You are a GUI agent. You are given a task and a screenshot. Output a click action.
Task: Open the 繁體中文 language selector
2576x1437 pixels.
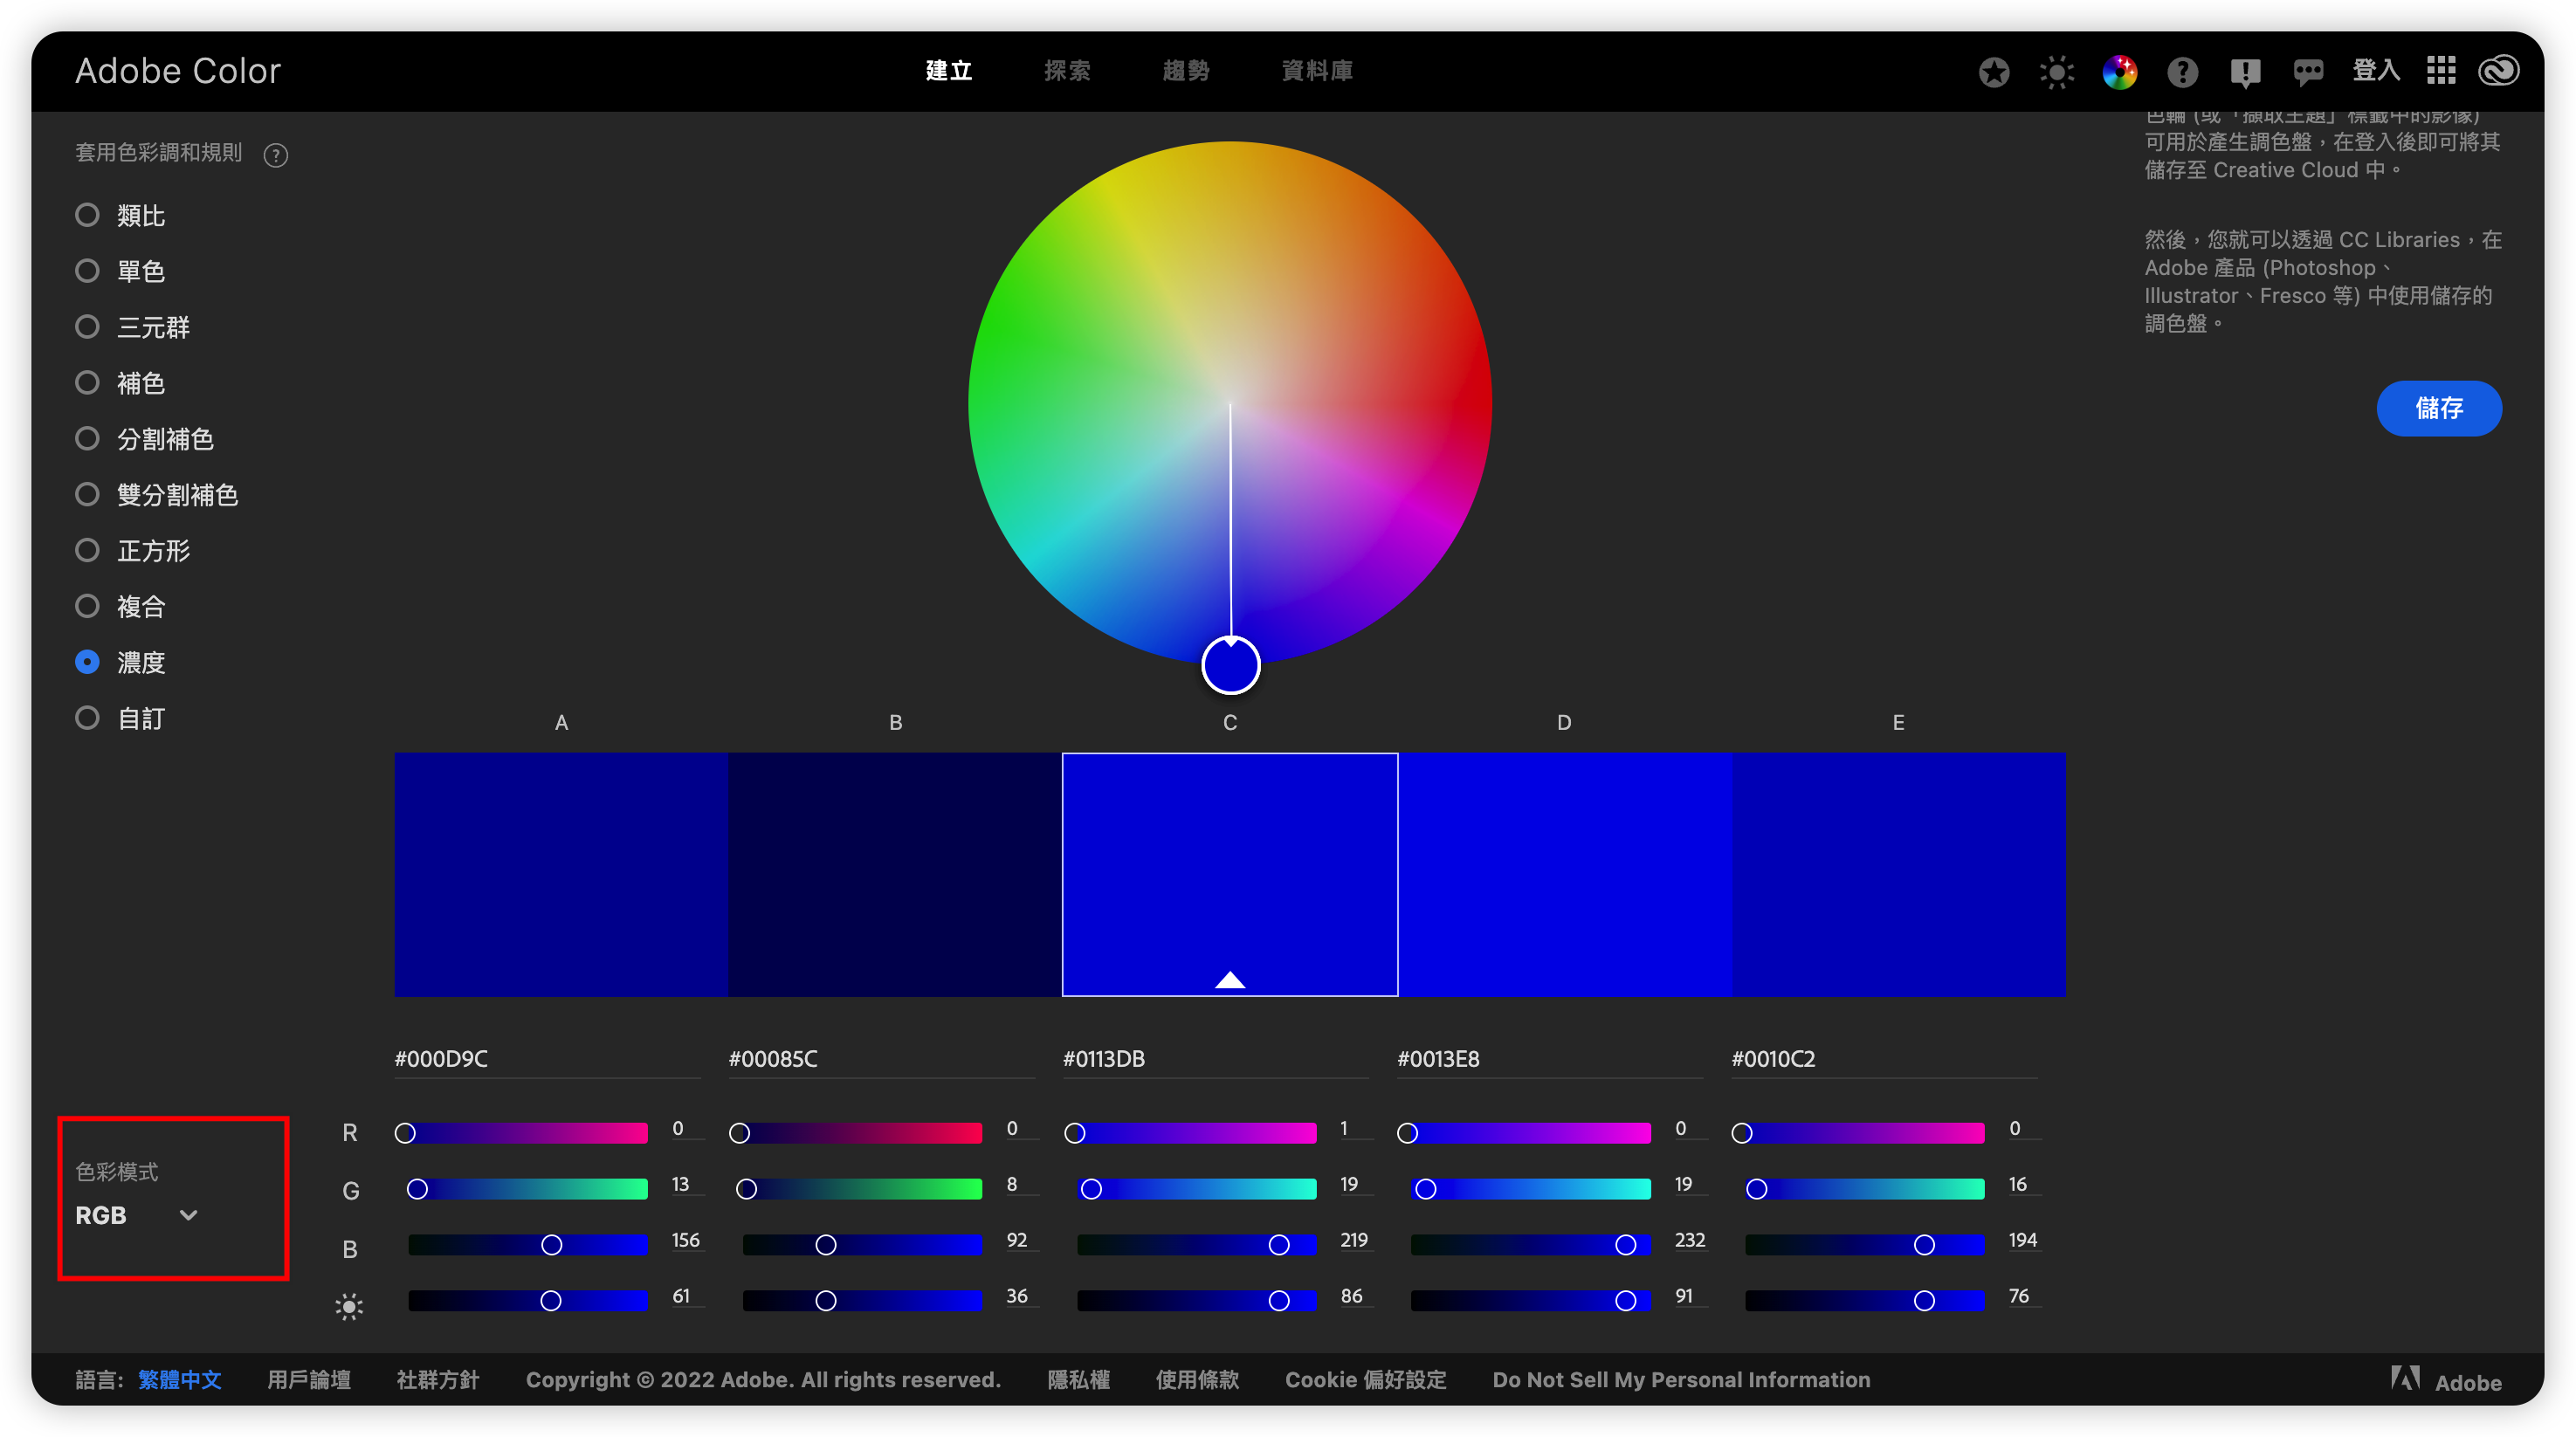click(x=179, y=1380)
